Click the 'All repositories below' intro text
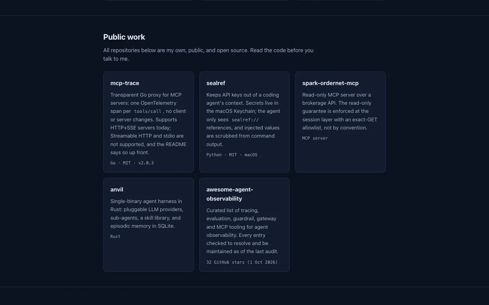This screenshot has width=489, height=305. pyautogui.click(x=208, y=55)
